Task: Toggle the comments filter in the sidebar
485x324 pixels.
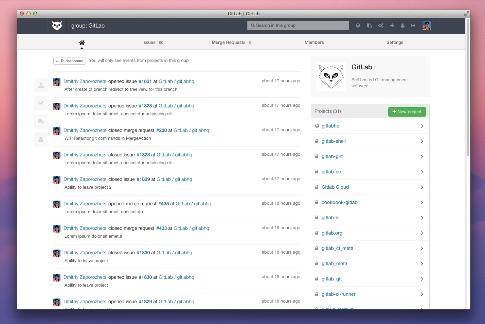Action: [40, 121]
